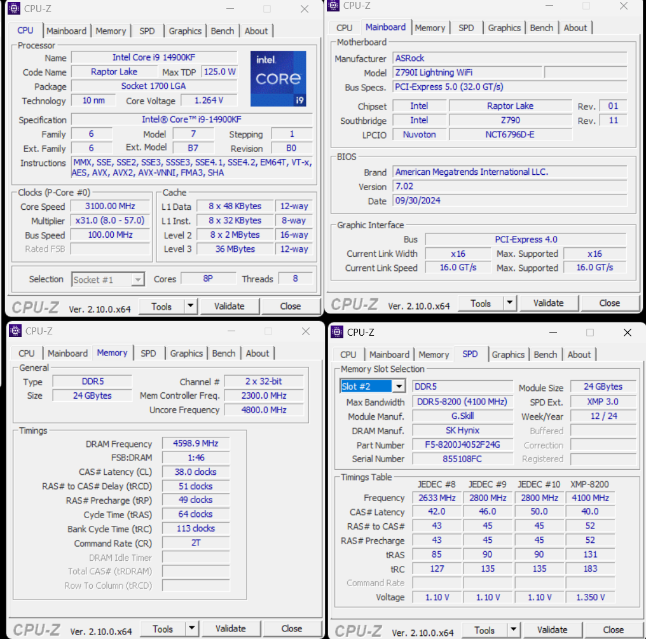Click Close button in the CPU window
Screen dimensions: 646x639
291,306
